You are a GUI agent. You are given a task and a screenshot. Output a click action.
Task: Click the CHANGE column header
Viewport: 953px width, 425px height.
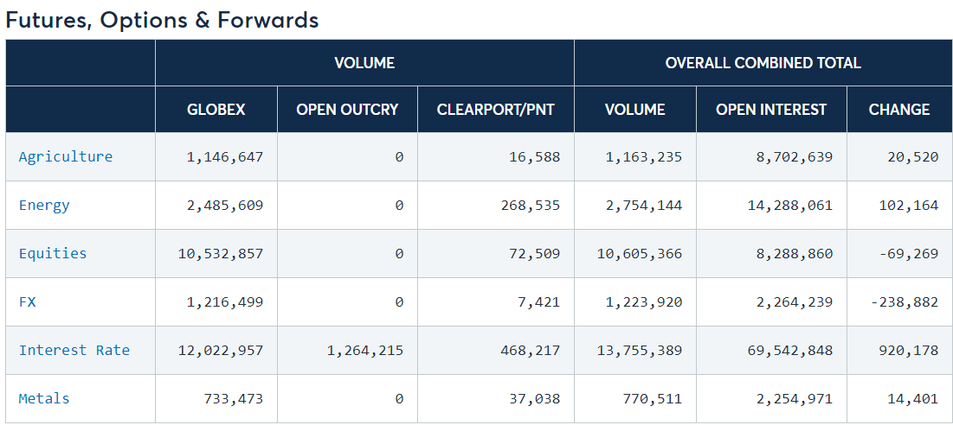899,109
